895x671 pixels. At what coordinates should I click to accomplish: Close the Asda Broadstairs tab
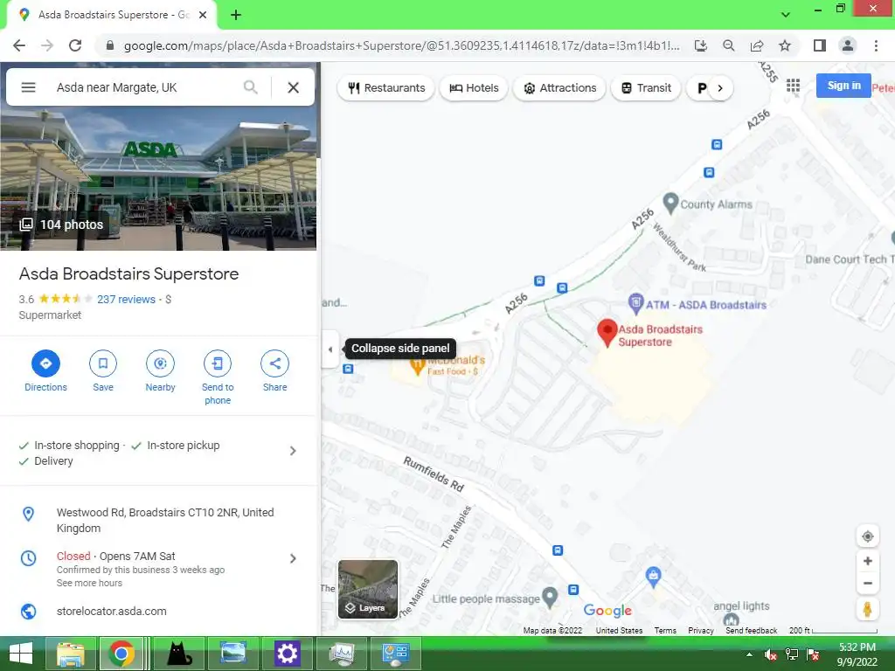203,15
